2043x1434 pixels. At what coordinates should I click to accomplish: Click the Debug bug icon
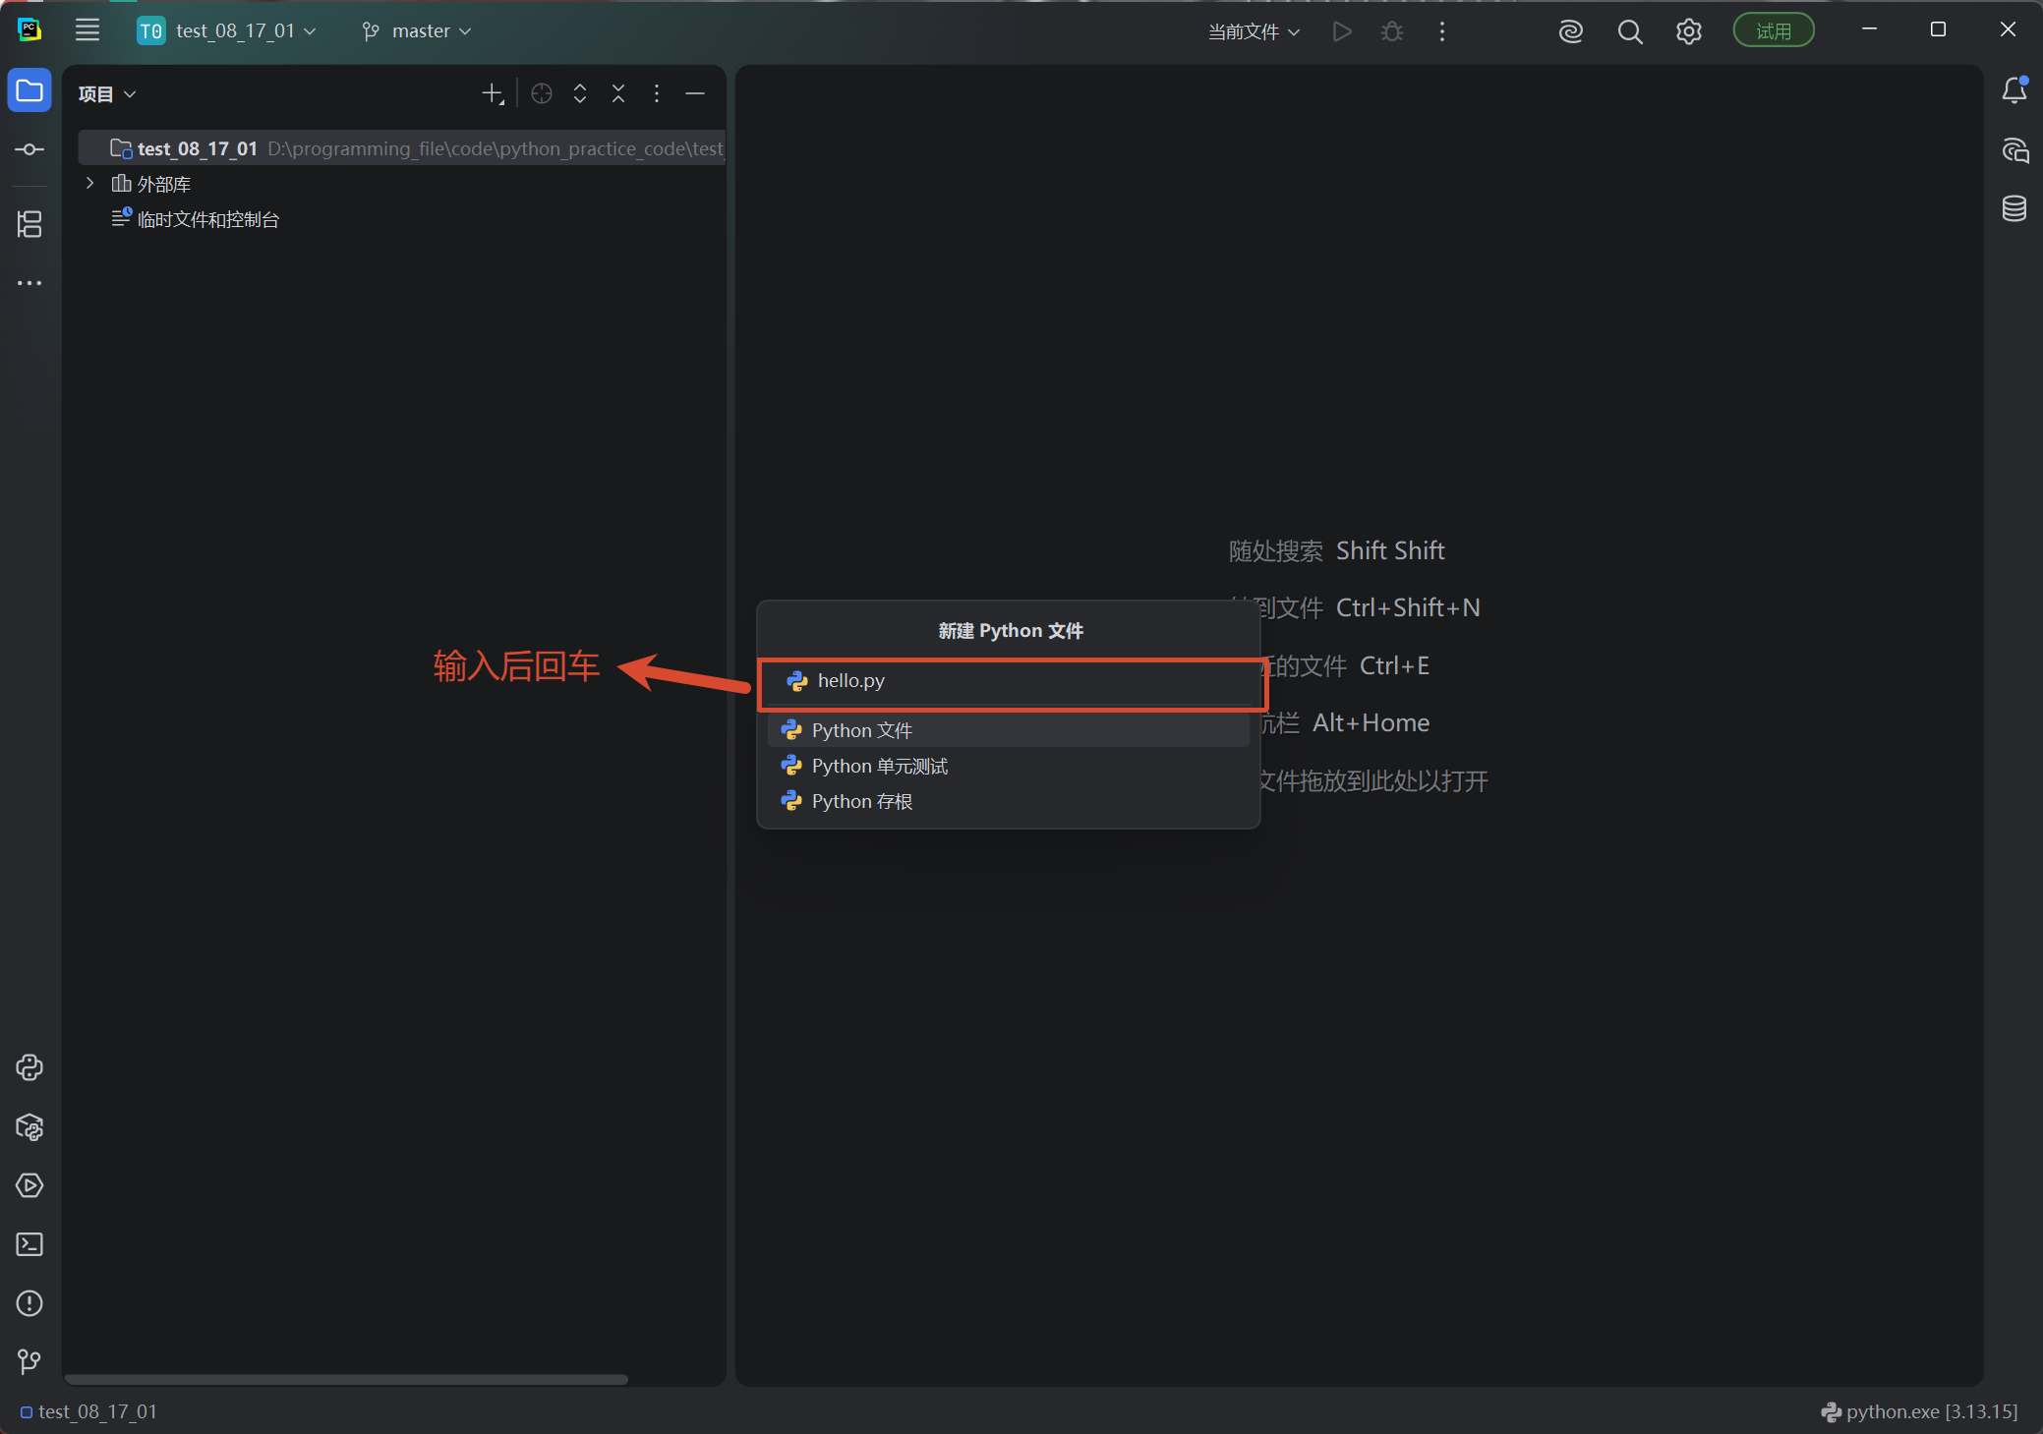[1391, 31]
